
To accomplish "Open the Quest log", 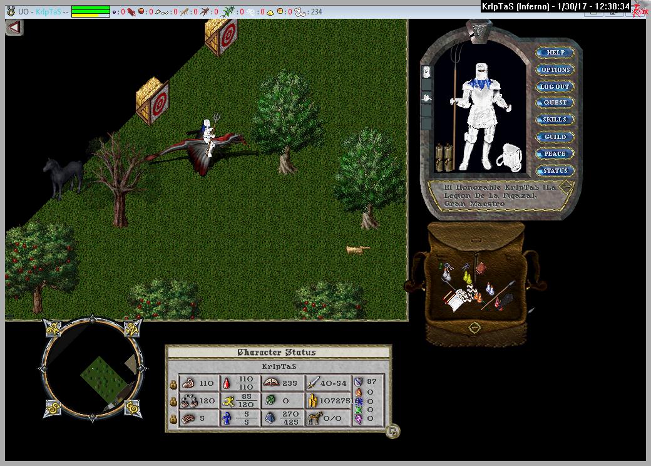I will pyautogui.click(x=555, y=103).
